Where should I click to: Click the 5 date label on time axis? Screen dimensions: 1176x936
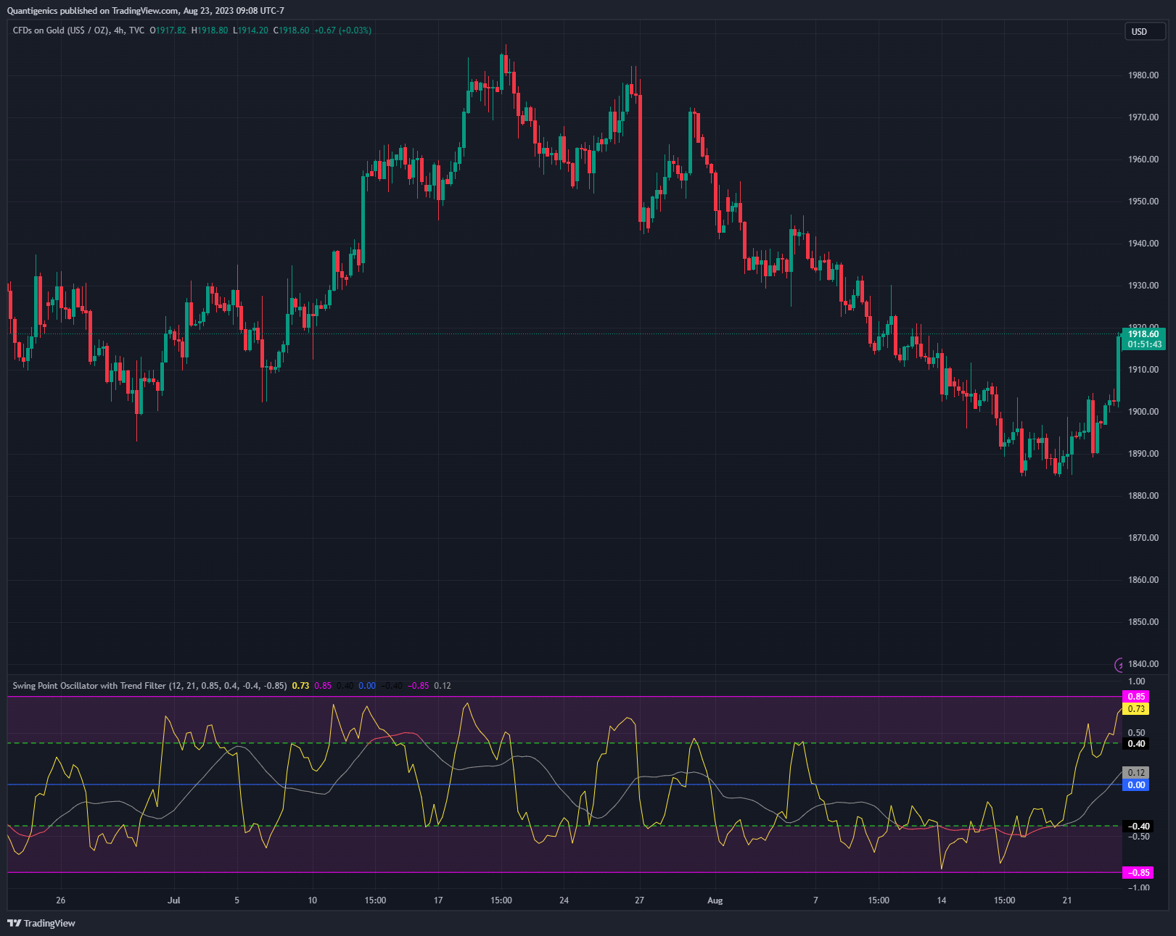(x=237, y=900)
